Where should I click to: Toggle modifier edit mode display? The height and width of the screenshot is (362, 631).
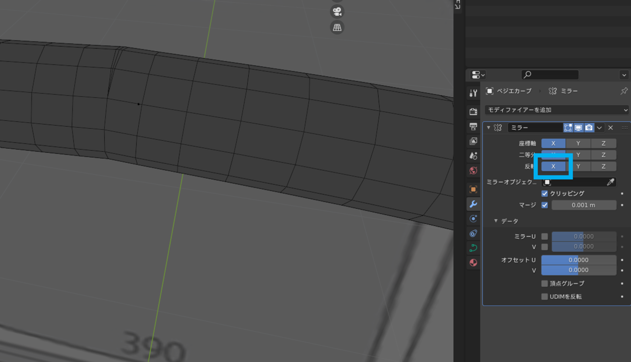[568, 128]
